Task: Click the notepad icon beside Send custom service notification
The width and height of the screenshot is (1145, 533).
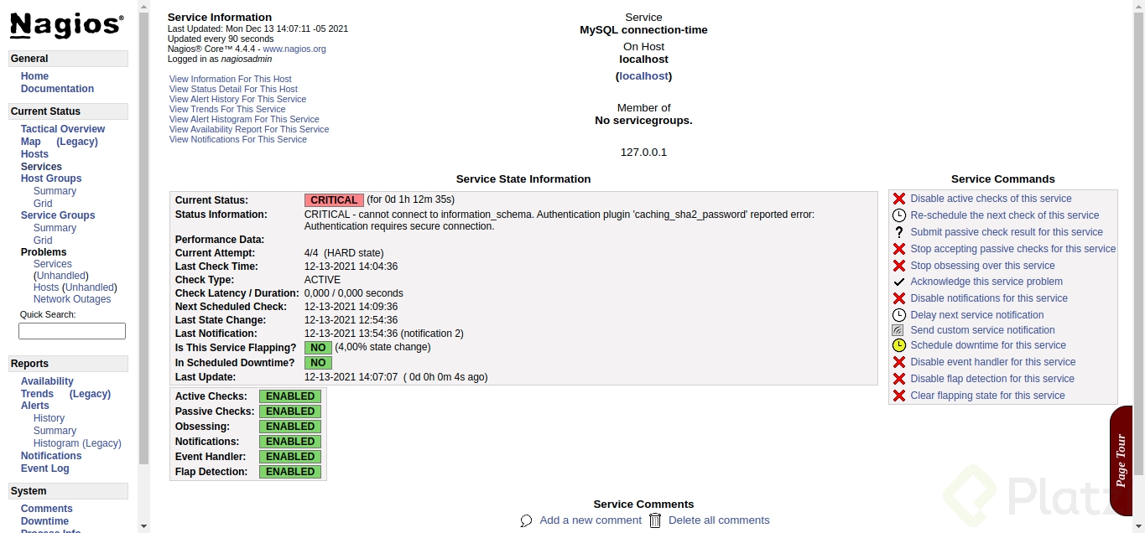Action: pyautogui.click(x=898, y=330)
